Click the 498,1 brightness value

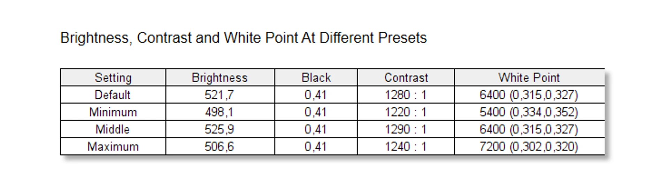pos(219,112)
